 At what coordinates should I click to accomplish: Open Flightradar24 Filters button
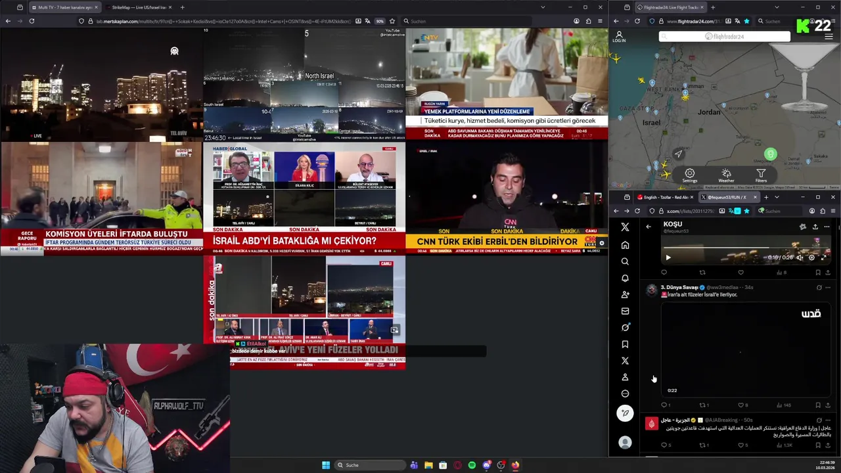(761, 176)
